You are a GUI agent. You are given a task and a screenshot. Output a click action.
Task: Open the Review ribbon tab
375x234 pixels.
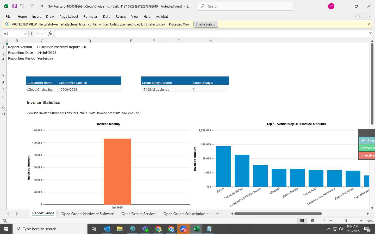pos(121,16)
